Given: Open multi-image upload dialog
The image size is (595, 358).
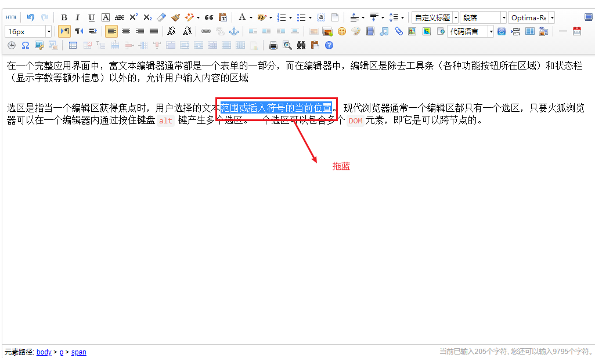Looking at the screenshot, I should pyautogui.click(x=327, y=31).
